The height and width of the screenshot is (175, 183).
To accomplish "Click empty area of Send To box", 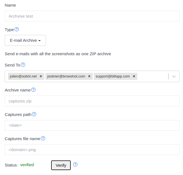I will click(x=152, y=76).
